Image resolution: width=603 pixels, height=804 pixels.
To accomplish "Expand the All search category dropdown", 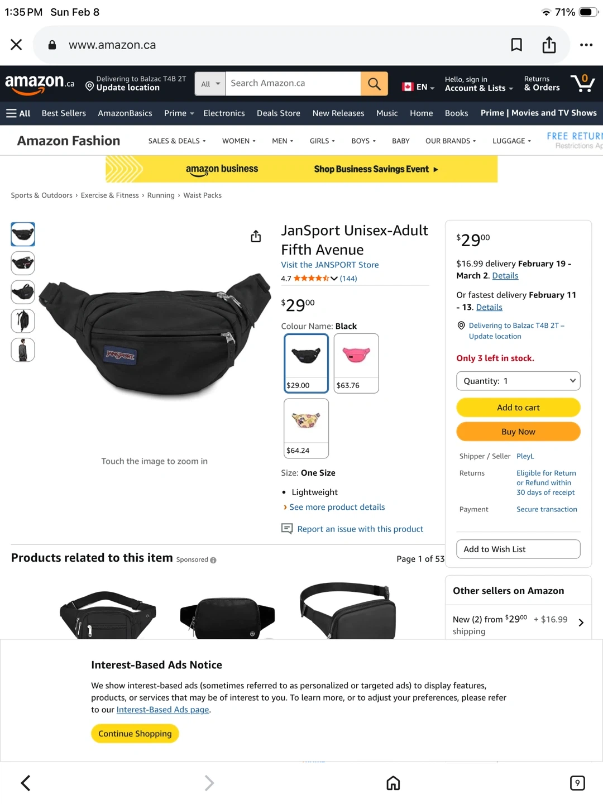I will click(210, 84).
